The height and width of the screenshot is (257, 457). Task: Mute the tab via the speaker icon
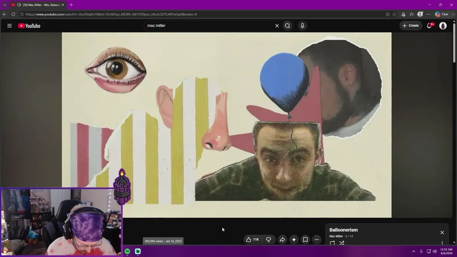pyautogui.click(x=19, y=5)
